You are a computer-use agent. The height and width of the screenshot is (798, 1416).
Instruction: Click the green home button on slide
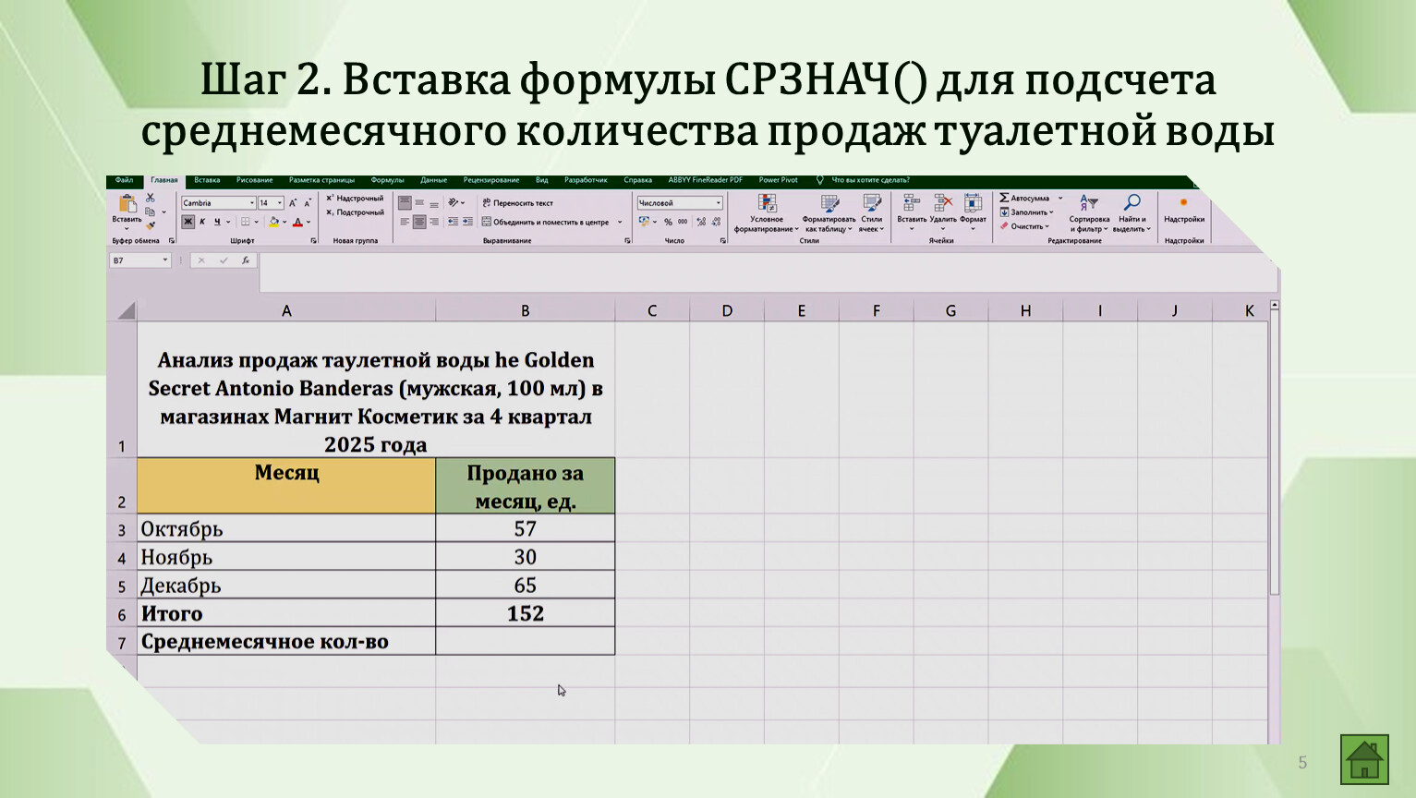[x=1364, y=759]
